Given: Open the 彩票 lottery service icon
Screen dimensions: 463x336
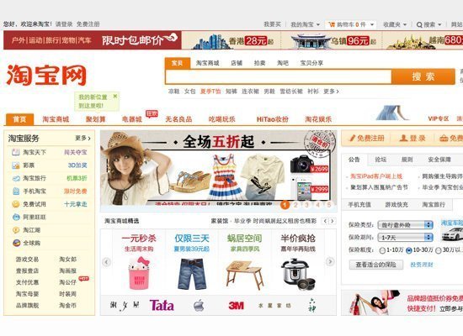Looking at the screenshot, I should click(x=16, y=165).
